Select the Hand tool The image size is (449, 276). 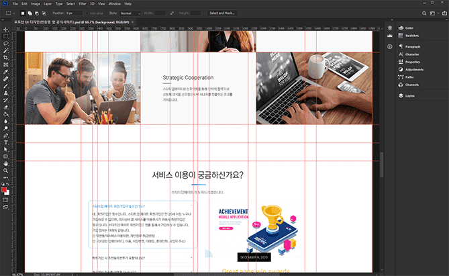(5, 163)
